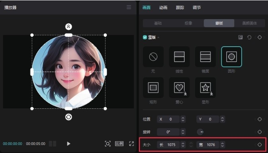Screen dimensions: 268x153
Task: Open the player panel hamburger menu
Action: pos(129,7)
